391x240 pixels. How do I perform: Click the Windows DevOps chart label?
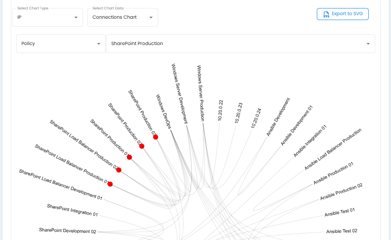(163, 111)
